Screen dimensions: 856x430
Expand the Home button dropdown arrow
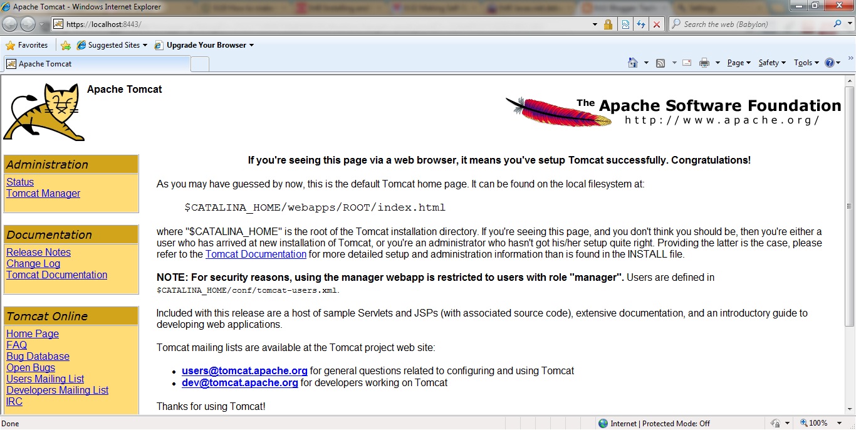[x=645, y=63]
